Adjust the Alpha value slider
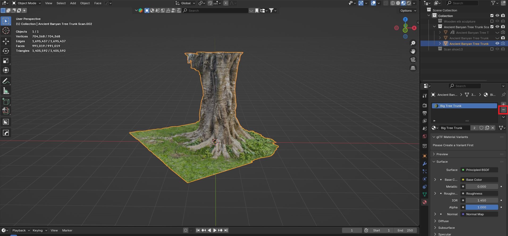 [481, 207]
